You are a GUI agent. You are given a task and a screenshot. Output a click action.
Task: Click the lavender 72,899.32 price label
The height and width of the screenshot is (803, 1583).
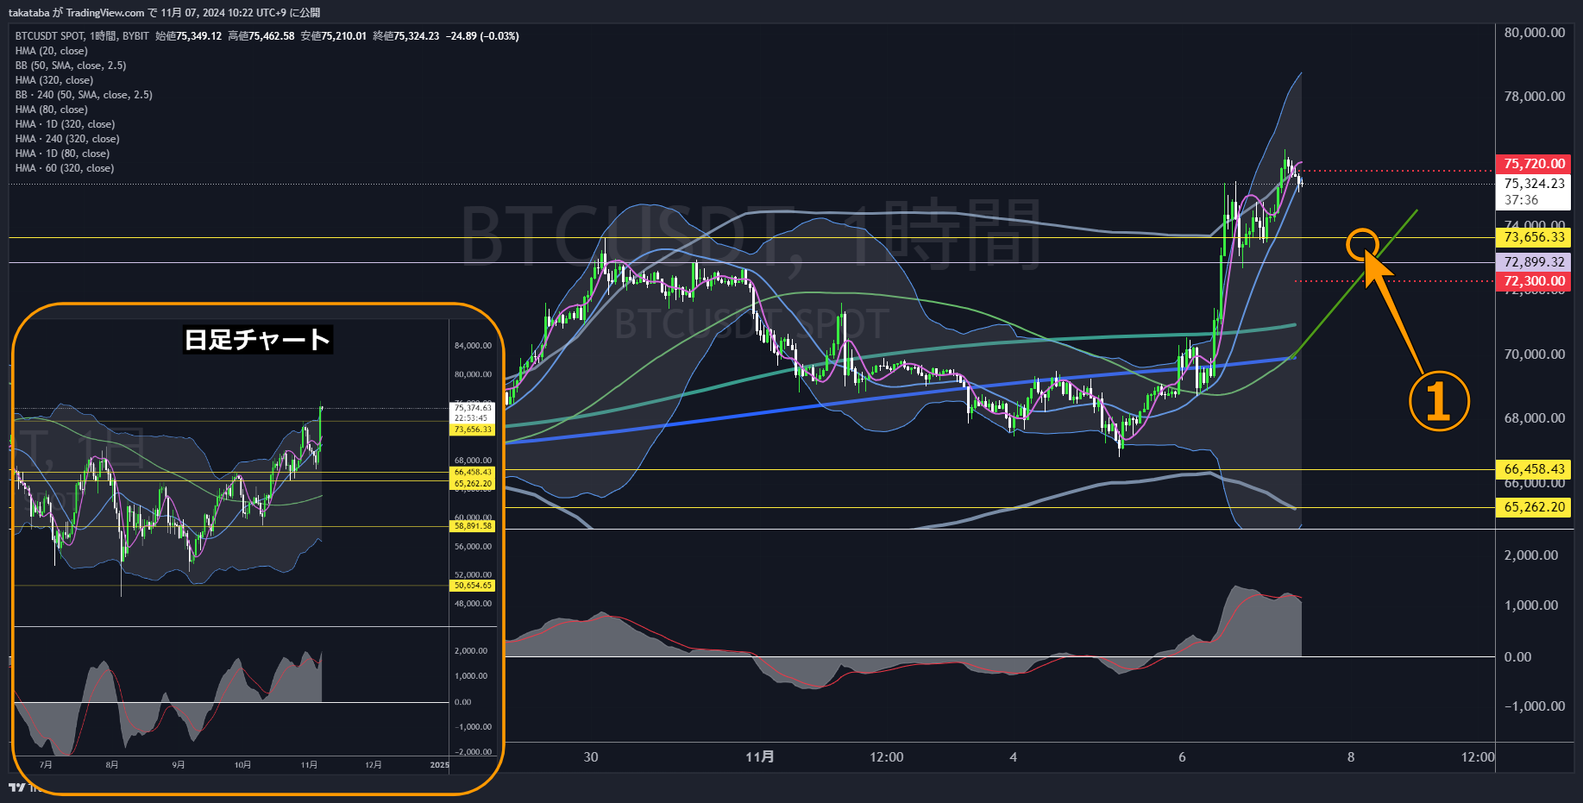tap(1533, 262)
